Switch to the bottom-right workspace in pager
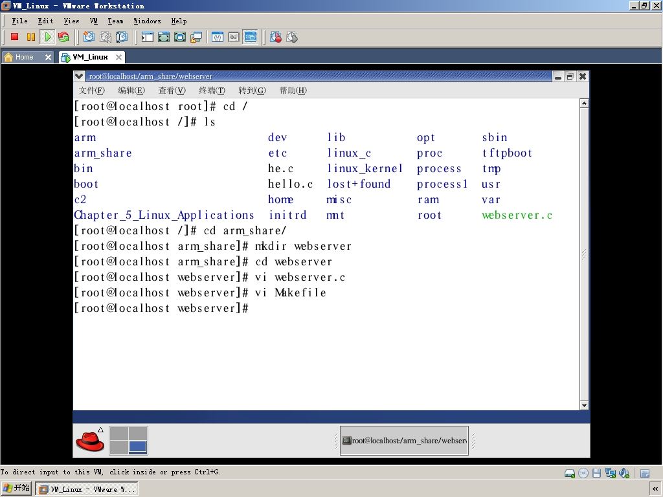 pyautogui.click(x=138, y=447)
